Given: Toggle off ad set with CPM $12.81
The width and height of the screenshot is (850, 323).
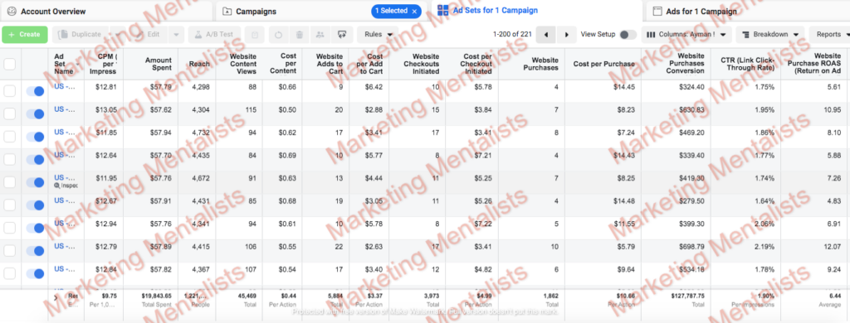Looking at the screenshot, I should [35, 91].
